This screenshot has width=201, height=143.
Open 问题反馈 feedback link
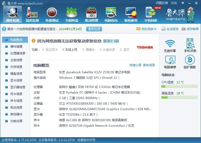coord(162,3)
